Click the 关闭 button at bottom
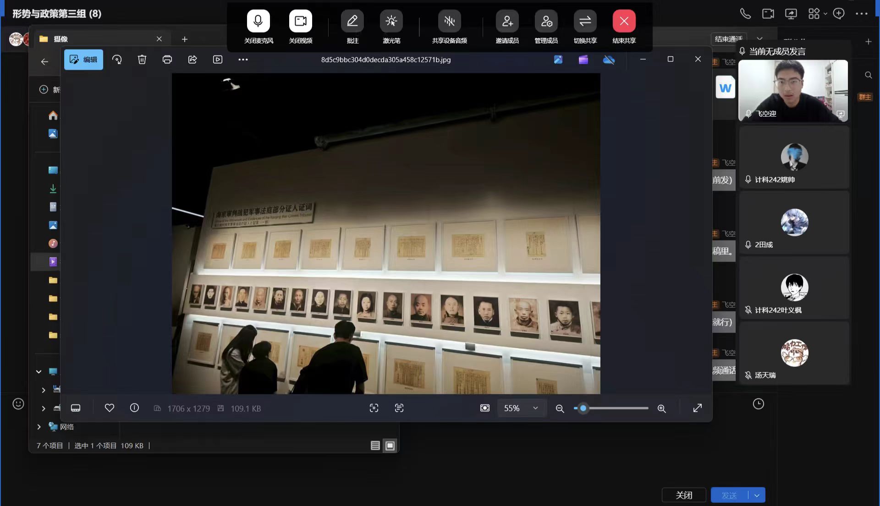Screen dimensions: 880x506 pyautogui.click(x=683, y=495)
